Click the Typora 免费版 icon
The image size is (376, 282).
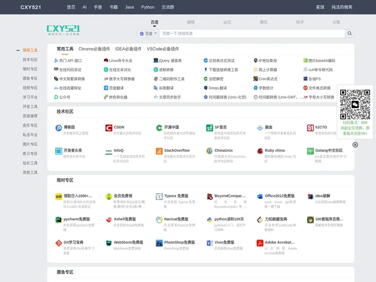pos(159,197)
